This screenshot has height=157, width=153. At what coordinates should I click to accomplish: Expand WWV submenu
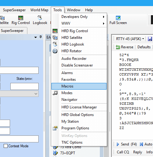point(79,23)
